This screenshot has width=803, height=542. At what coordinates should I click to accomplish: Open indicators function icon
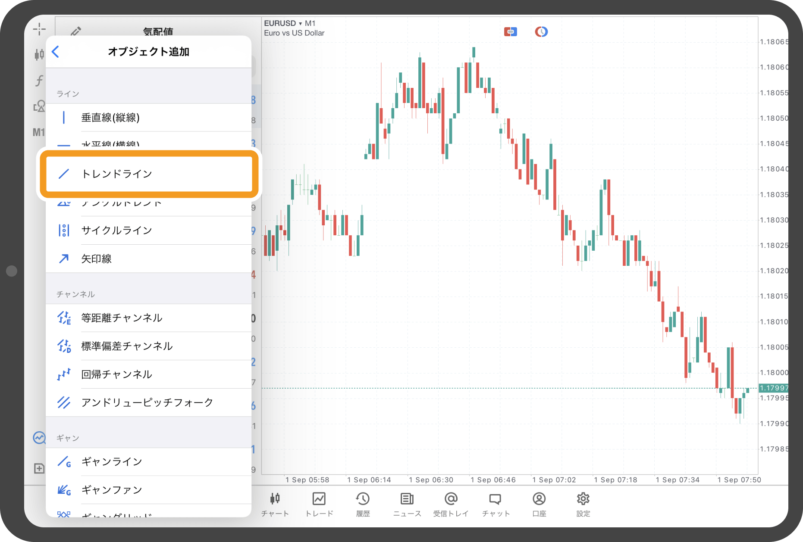pyautogui.click(x=39, y=81)
